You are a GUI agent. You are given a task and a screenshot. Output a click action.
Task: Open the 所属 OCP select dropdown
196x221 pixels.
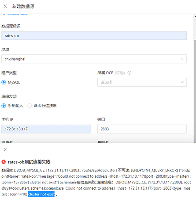point(142,82)
